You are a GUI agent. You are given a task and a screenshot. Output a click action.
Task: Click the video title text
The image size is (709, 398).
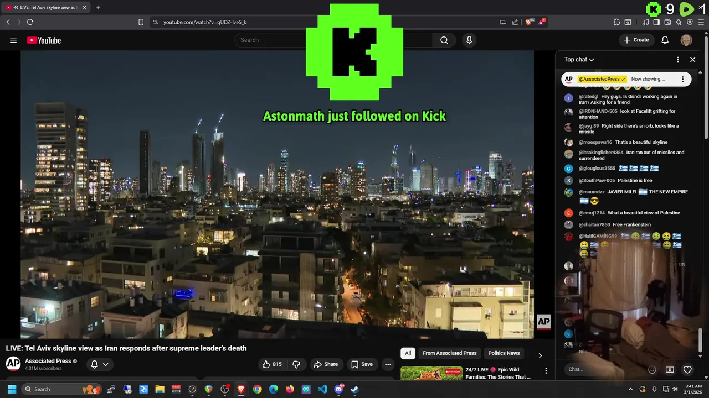pyautogui.click(x=126, y=348)
